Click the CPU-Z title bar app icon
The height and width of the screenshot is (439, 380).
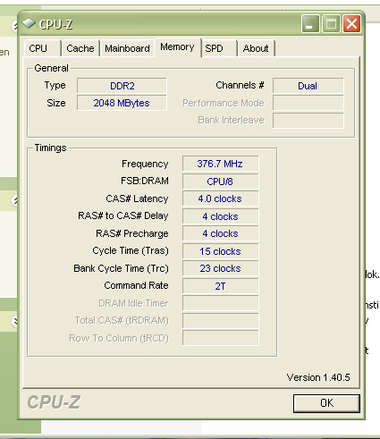point(29,23)
